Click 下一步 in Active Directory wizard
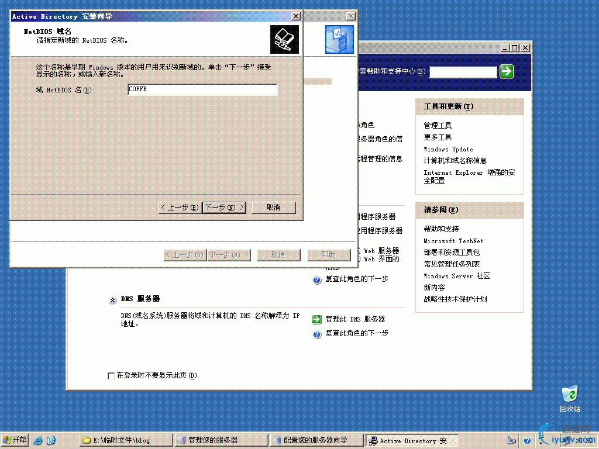This screenshot has height=449, width=599. [x=224, y=208]
